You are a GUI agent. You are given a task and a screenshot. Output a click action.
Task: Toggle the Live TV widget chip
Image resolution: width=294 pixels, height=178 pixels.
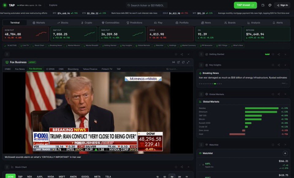coord(25,46)
